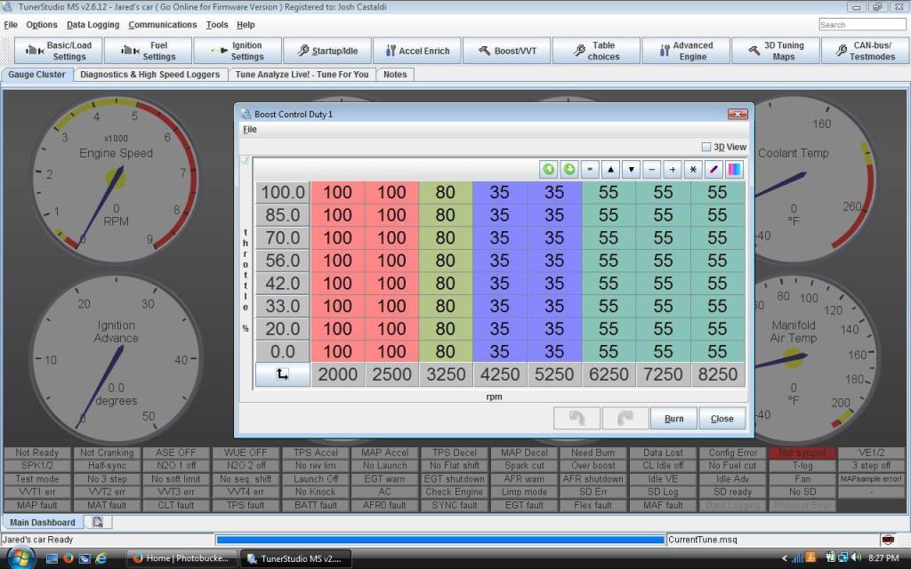
Task: Open the table color shading tool
Action: click(734, 169)
